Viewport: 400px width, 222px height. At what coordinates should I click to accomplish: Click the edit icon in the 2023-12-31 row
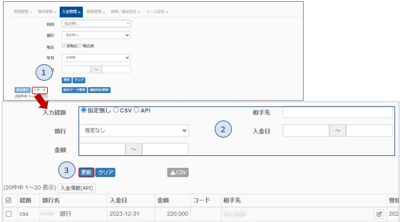pyautogui.click(x=379, y=214)
